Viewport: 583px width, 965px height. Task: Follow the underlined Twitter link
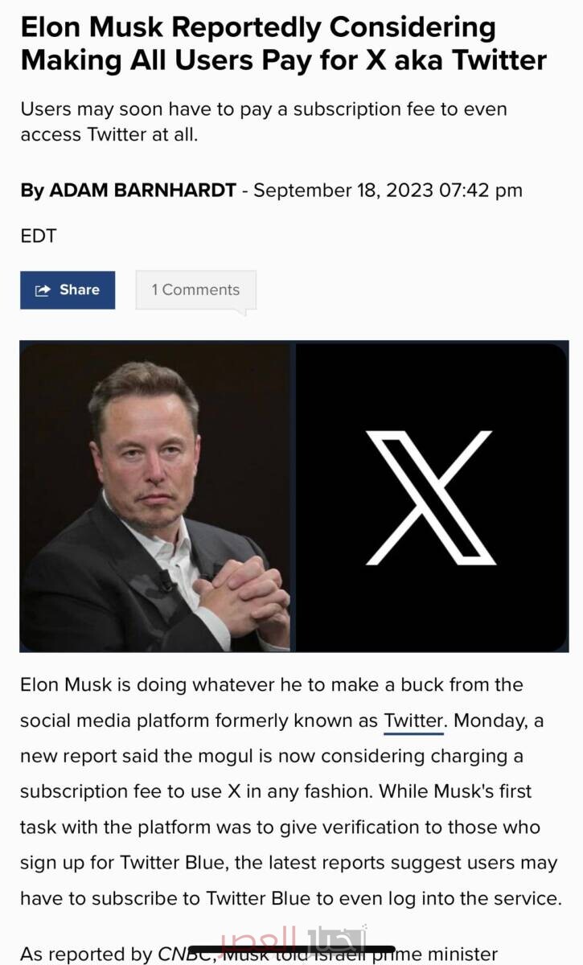tap(413, 721)
